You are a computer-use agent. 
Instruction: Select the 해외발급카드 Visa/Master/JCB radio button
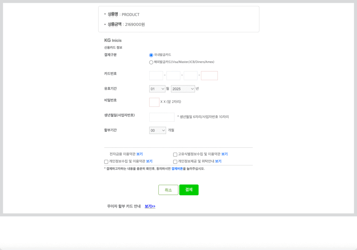[151, 62]
